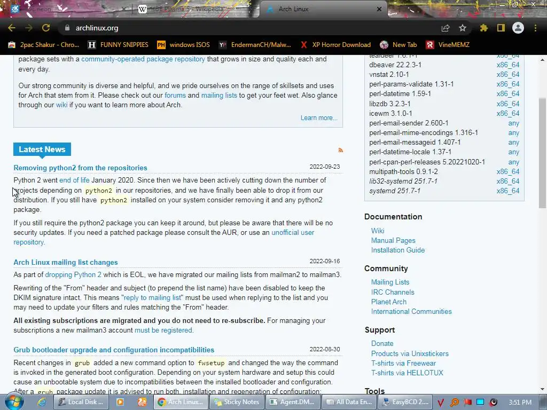Open Planet Arch

389,302
